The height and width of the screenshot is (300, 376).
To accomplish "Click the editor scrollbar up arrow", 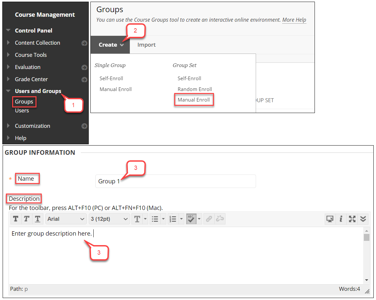I will [366, 231].
